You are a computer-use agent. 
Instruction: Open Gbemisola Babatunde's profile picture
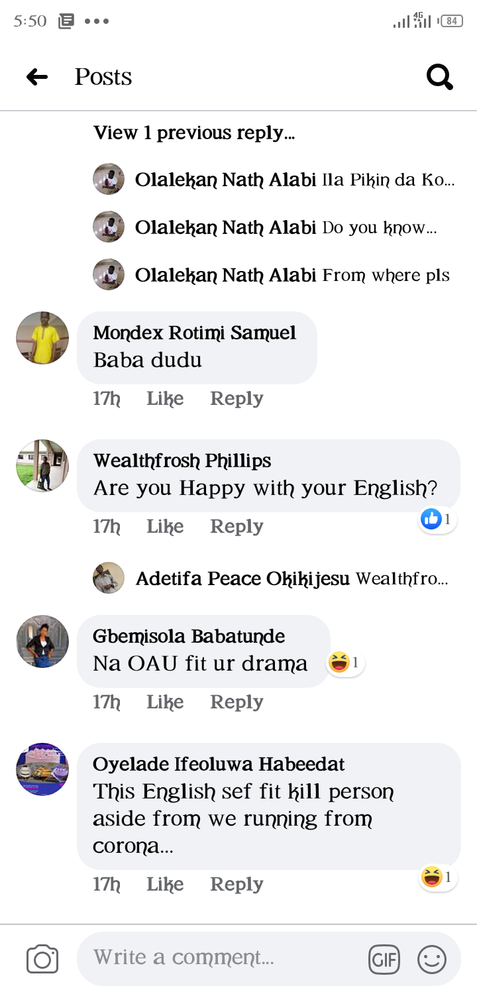point(42,641)
